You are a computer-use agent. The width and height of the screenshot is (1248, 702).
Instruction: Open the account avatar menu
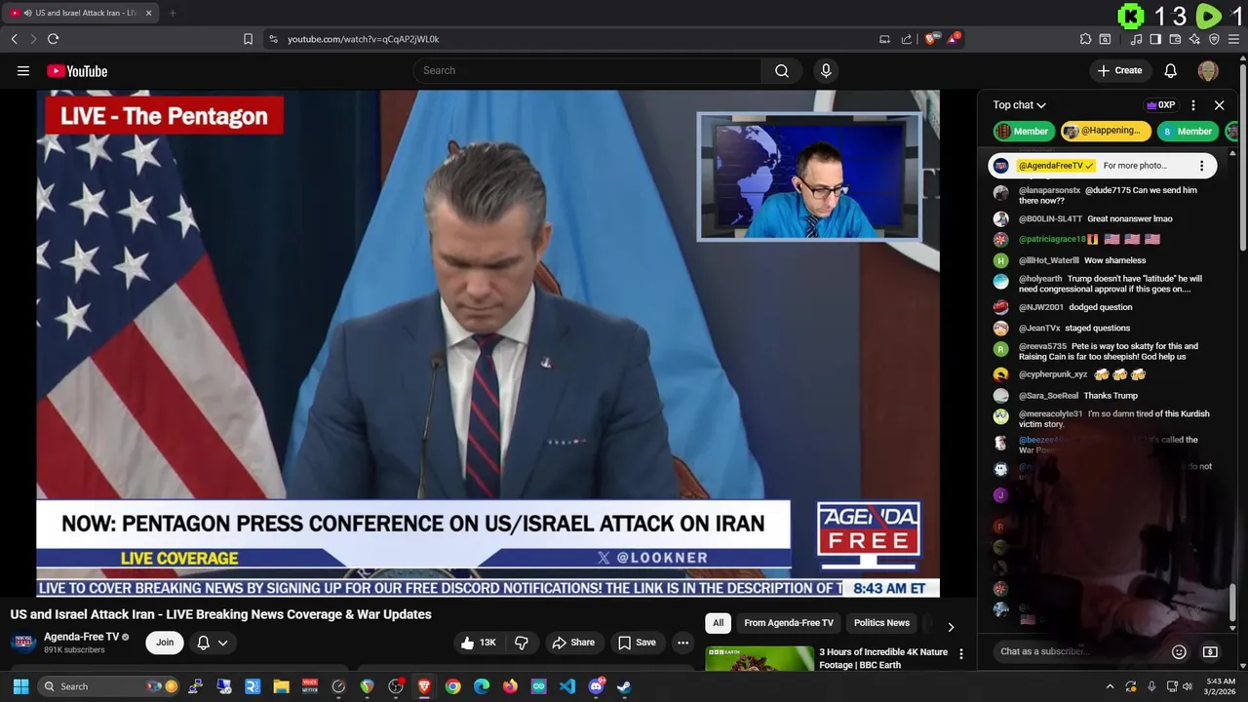(1208, 70)
